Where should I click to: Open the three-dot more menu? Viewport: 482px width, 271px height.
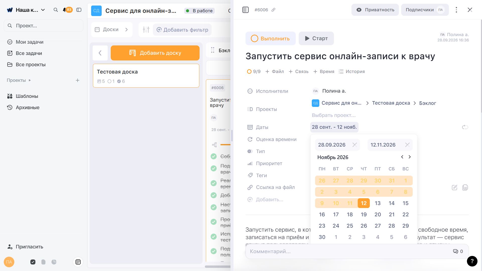456,10
